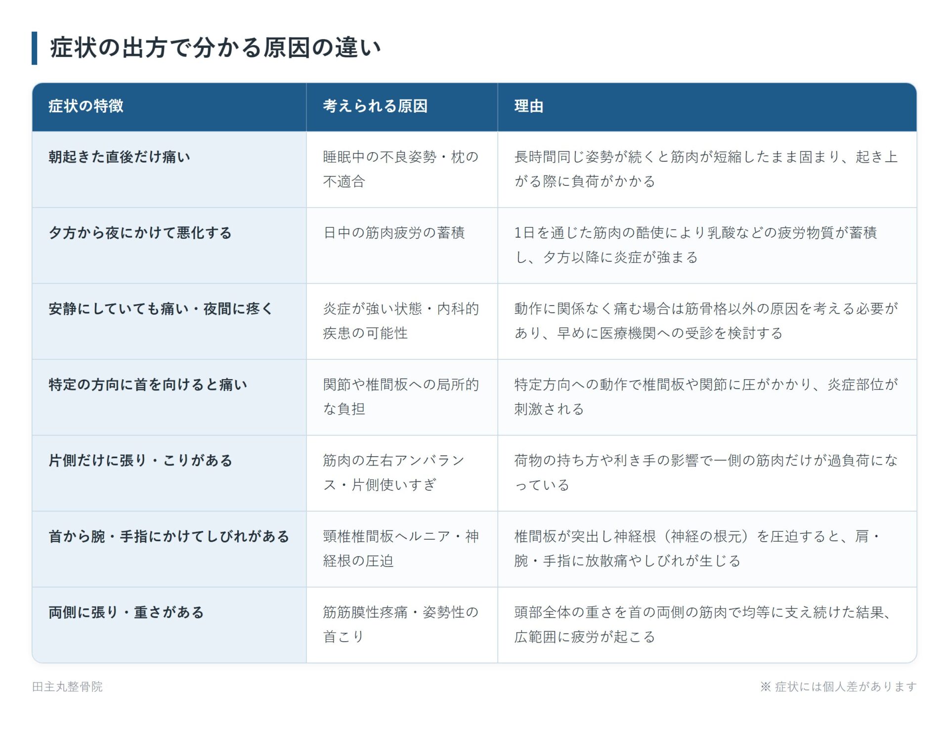This screenshot has height=729, width=949.
Task: Click the reason starting 1日を通じた筋肉の酷使
Action: click(707, 246)
